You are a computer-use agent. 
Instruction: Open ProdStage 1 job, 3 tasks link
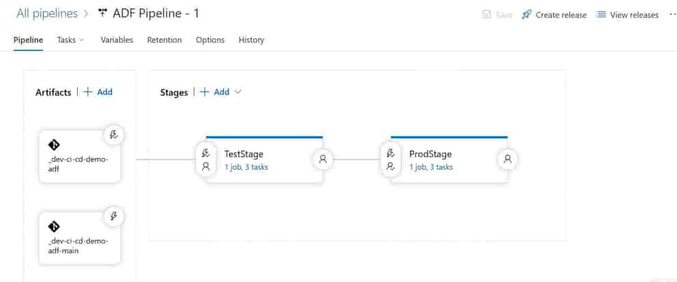(431, 167)
